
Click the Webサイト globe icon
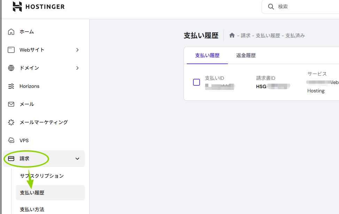coord(11,49)
